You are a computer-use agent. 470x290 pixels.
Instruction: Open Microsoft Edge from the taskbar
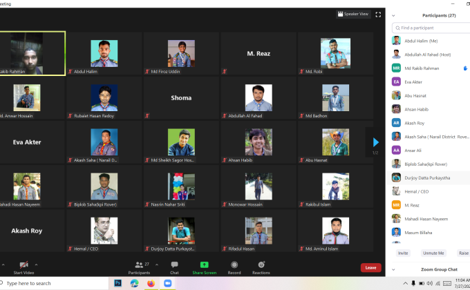(x=134, y=283)
